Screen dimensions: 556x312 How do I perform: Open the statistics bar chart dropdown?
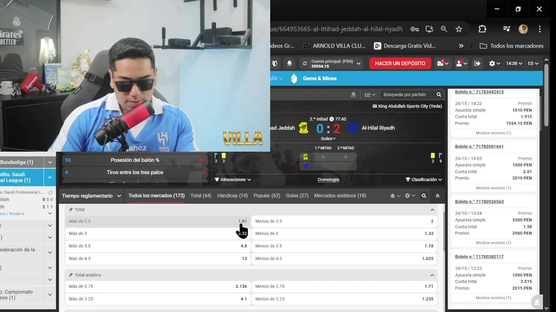[x=370, y=94]
